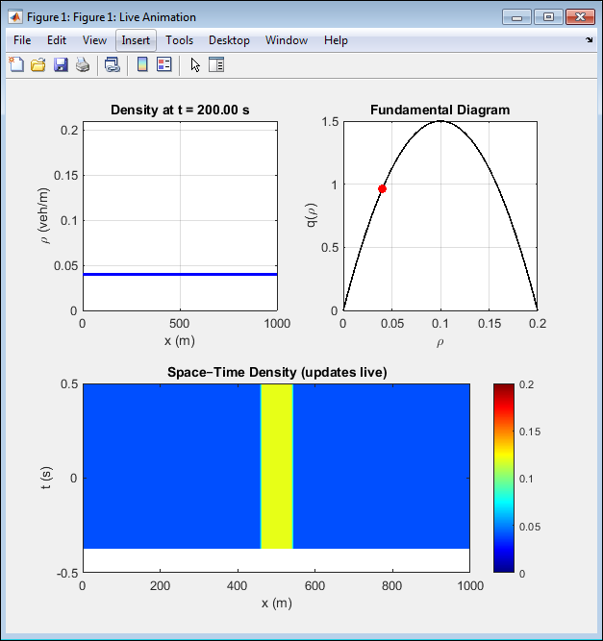Image resolution: width=603 pixels, height=641 pixels.
Task: Click the red dot on the Fundamental Diagram
Action: [x=382, y=188]
